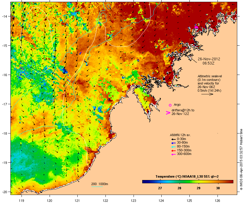This screenshot has width=245, height=203.
Task: Click the 126 longitude axis label
Action: pos(218,201)
